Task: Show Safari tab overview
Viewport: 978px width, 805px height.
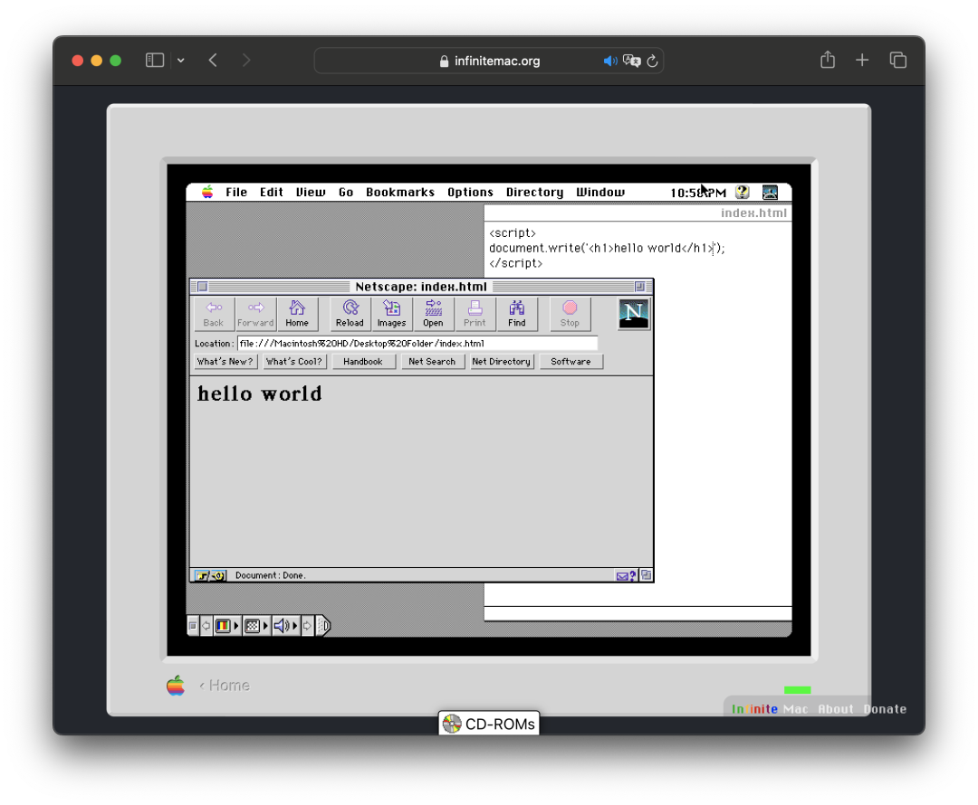Action: (x=898, y=60)
